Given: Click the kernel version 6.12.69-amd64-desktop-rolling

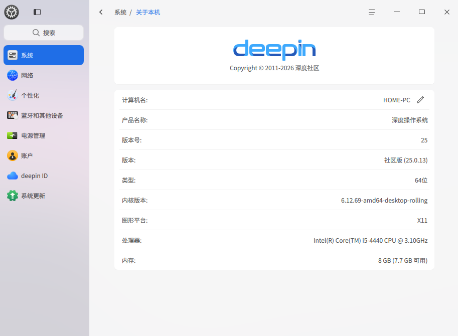Looking at the screenshot, I should (384, 201).
